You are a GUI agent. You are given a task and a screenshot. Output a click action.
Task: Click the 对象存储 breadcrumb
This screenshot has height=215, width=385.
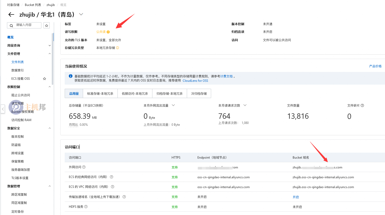pyautogui.click(x=13, y=5)
